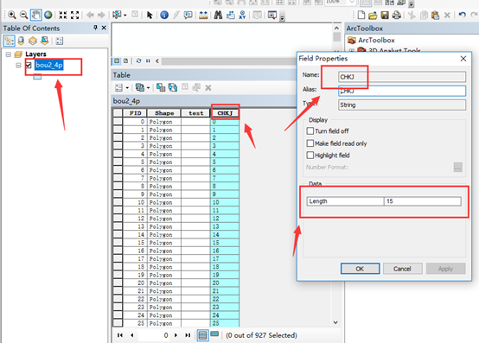The width and height of the screenshot is (479, 343).
Task: Collapse the bou2_4p layer tree node
Action: point(19,65)
